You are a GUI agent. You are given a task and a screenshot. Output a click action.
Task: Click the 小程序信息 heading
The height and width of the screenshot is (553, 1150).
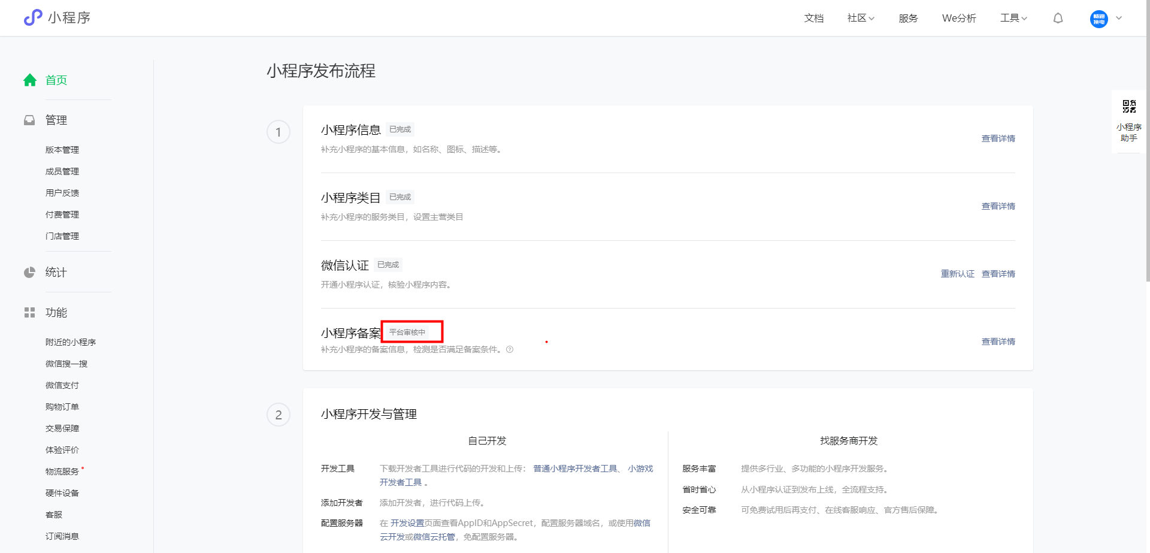pyautogui.click(x=351, y=130)
